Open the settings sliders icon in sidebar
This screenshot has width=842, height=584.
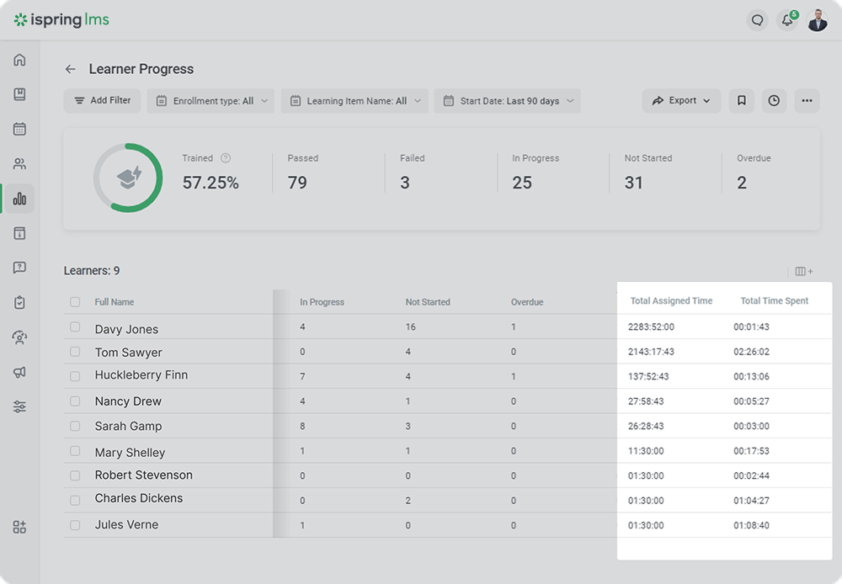pos(19,406)
